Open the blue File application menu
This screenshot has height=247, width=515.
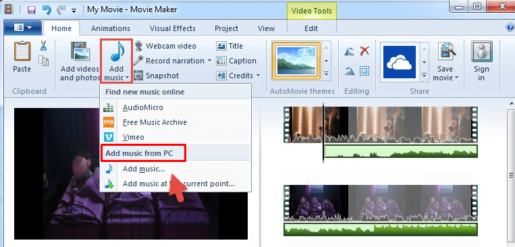coord(23,28)
